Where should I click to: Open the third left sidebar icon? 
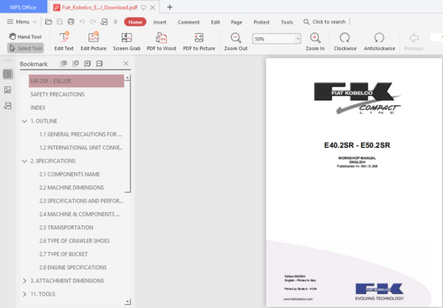[x=7, y=106]
